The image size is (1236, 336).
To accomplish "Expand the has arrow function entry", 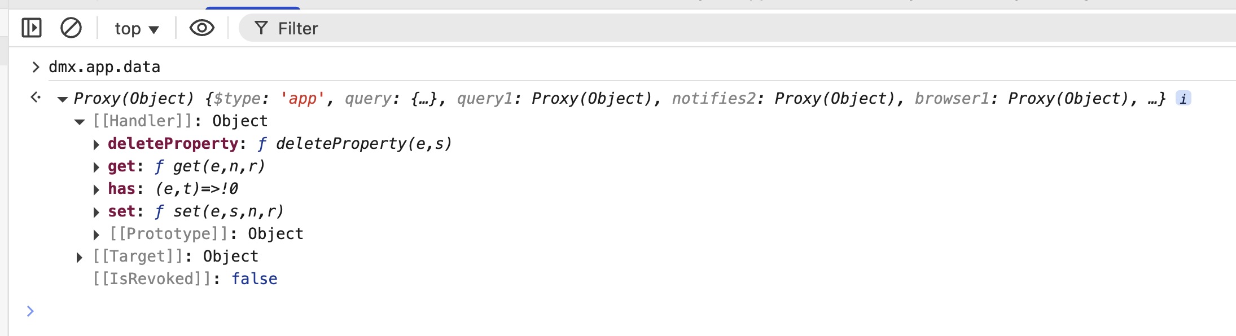I will pyautogui.click(x=97, y=190).
